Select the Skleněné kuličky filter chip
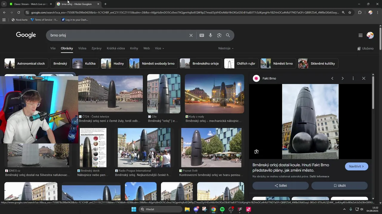The height and width of the screenshot is (214, 382). 318,64
